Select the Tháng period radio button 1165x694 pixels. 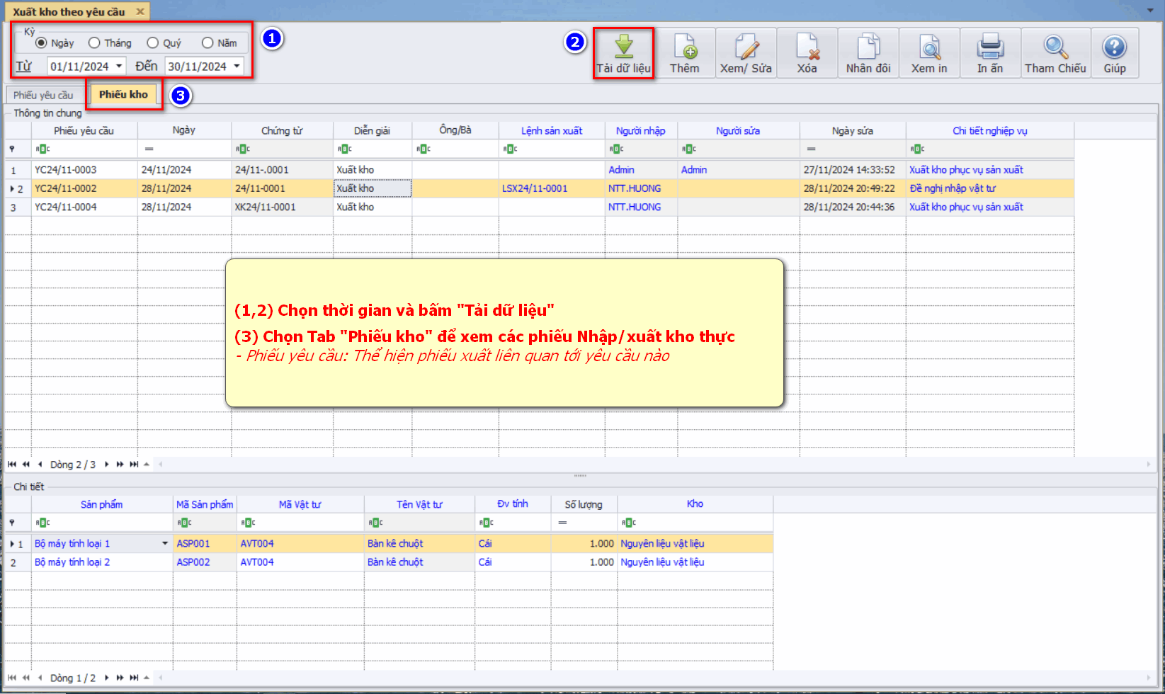pos(94,43)
